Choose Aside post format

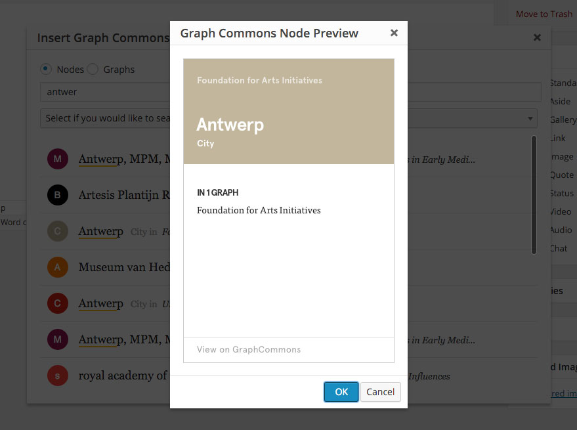pyautogui.click(x=560, y=101)
